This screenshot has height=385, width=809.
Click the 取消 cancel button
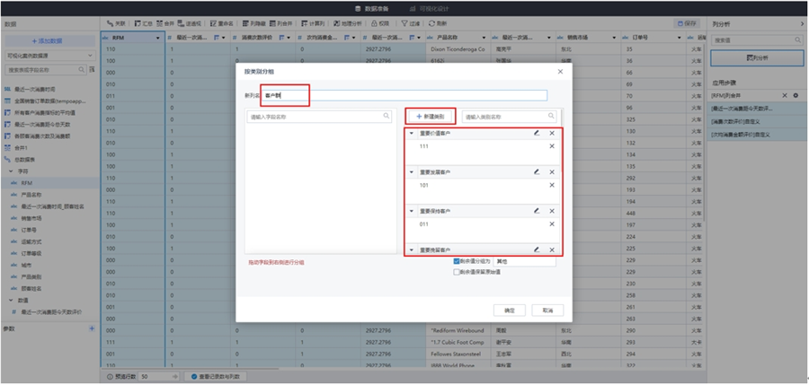coord(544,310)
